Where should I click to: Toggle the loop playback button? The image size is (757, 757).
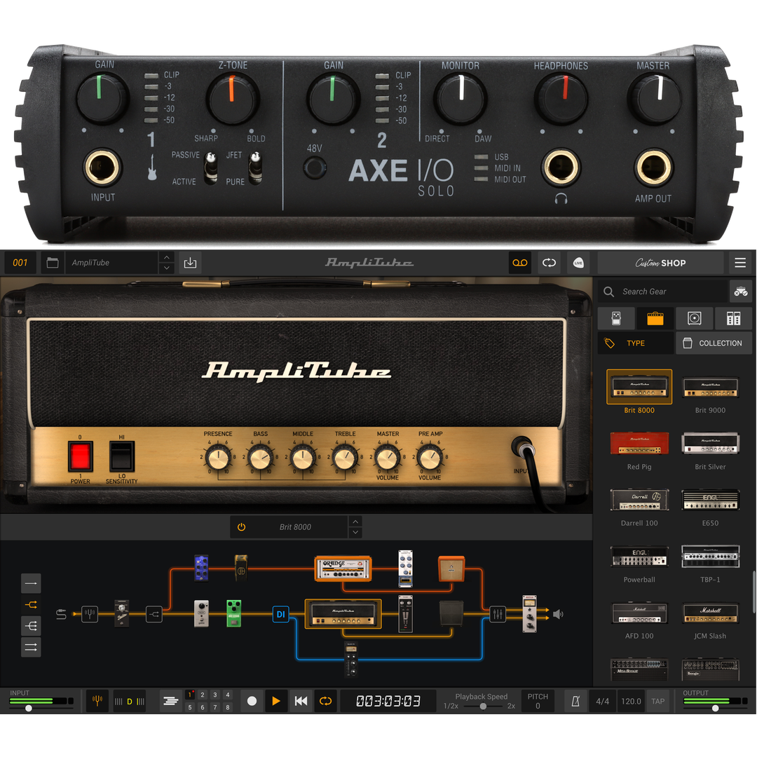[x=325, y=701]
